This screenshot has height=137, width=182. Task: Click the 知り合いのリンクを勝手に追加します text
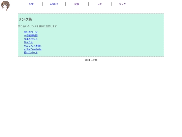(x=37, y=26)
